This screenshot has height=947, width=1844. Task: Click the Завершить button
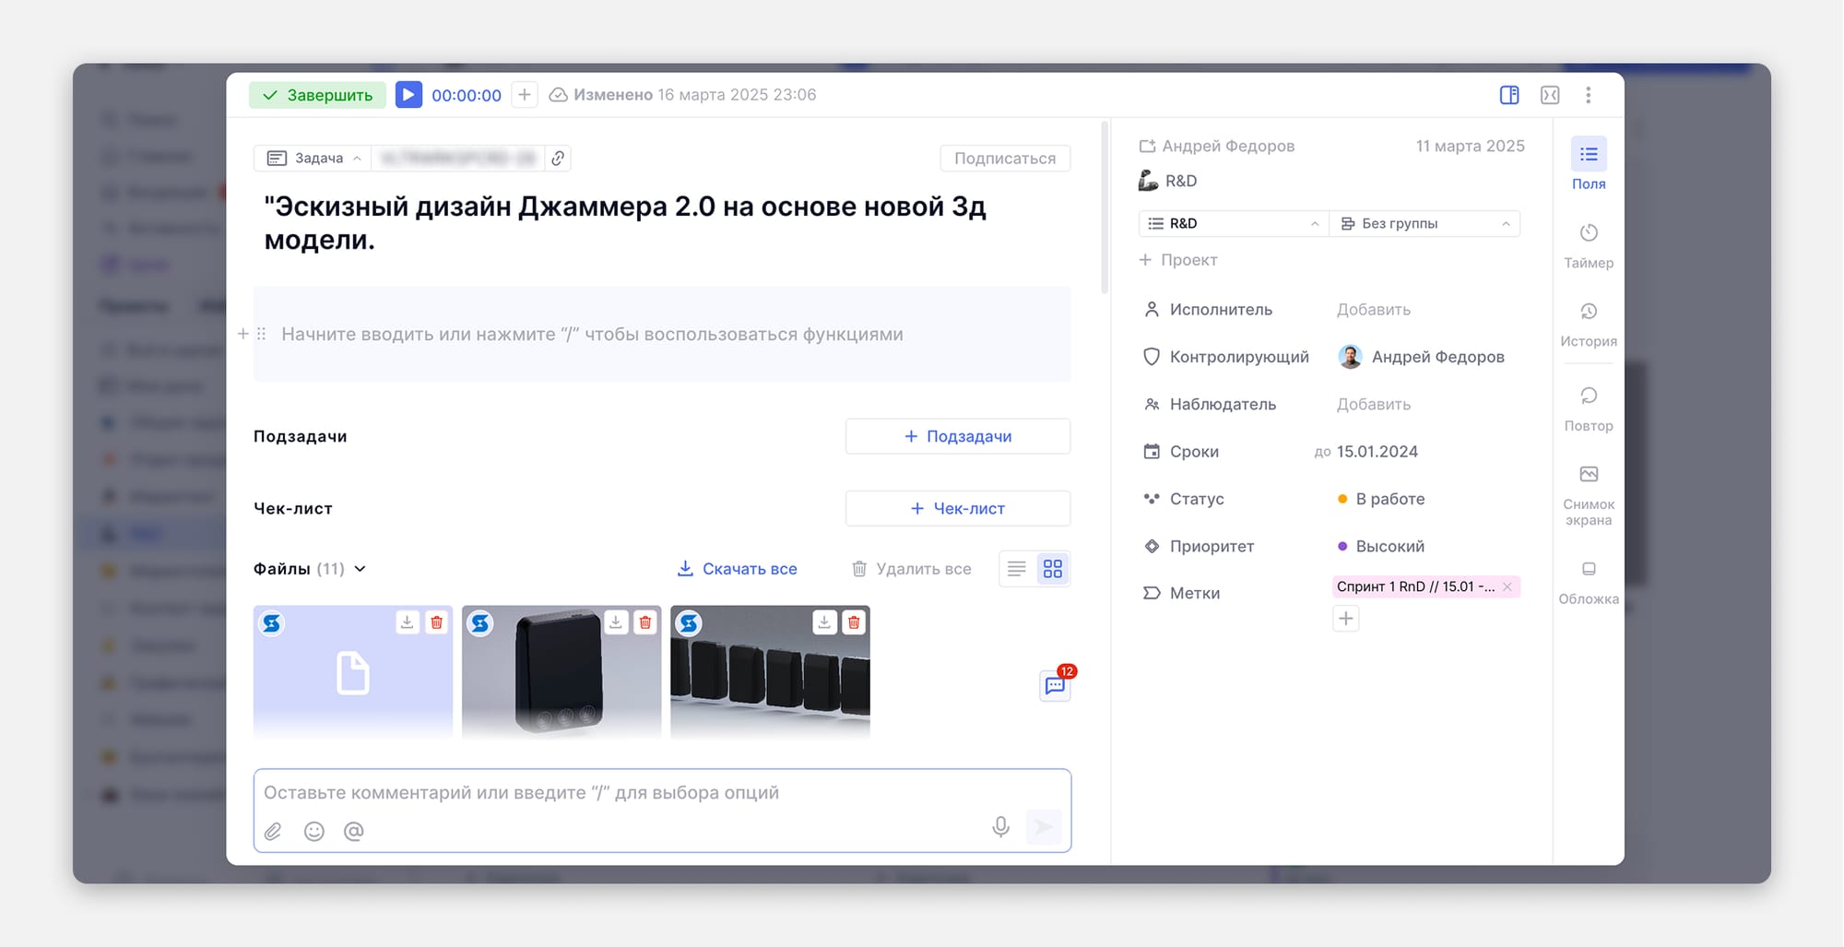click(317, 95)
